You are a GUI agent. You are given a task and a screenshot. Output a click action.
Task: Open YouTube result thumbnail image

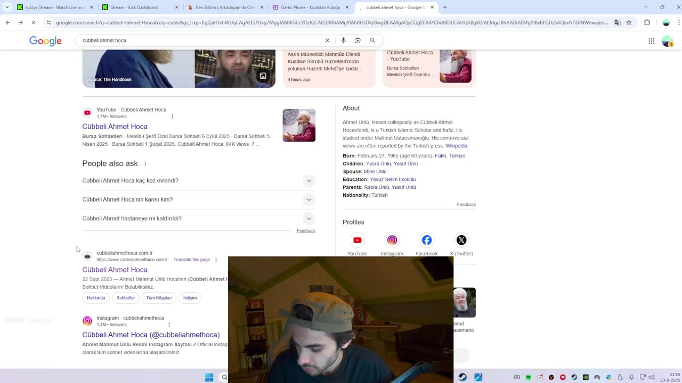pos(299,126)
